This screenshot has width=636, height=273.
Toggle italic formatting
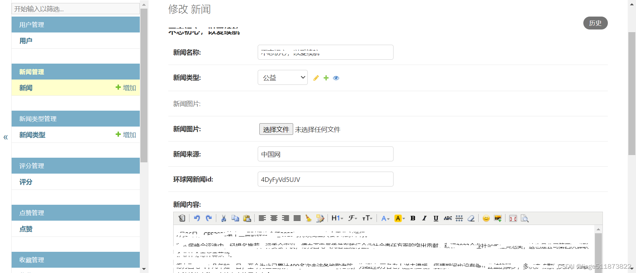click(x=424, y=218)
